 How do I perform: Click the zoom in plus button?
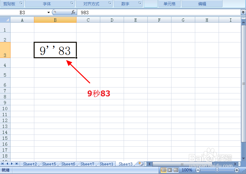(x=236, y=170)
